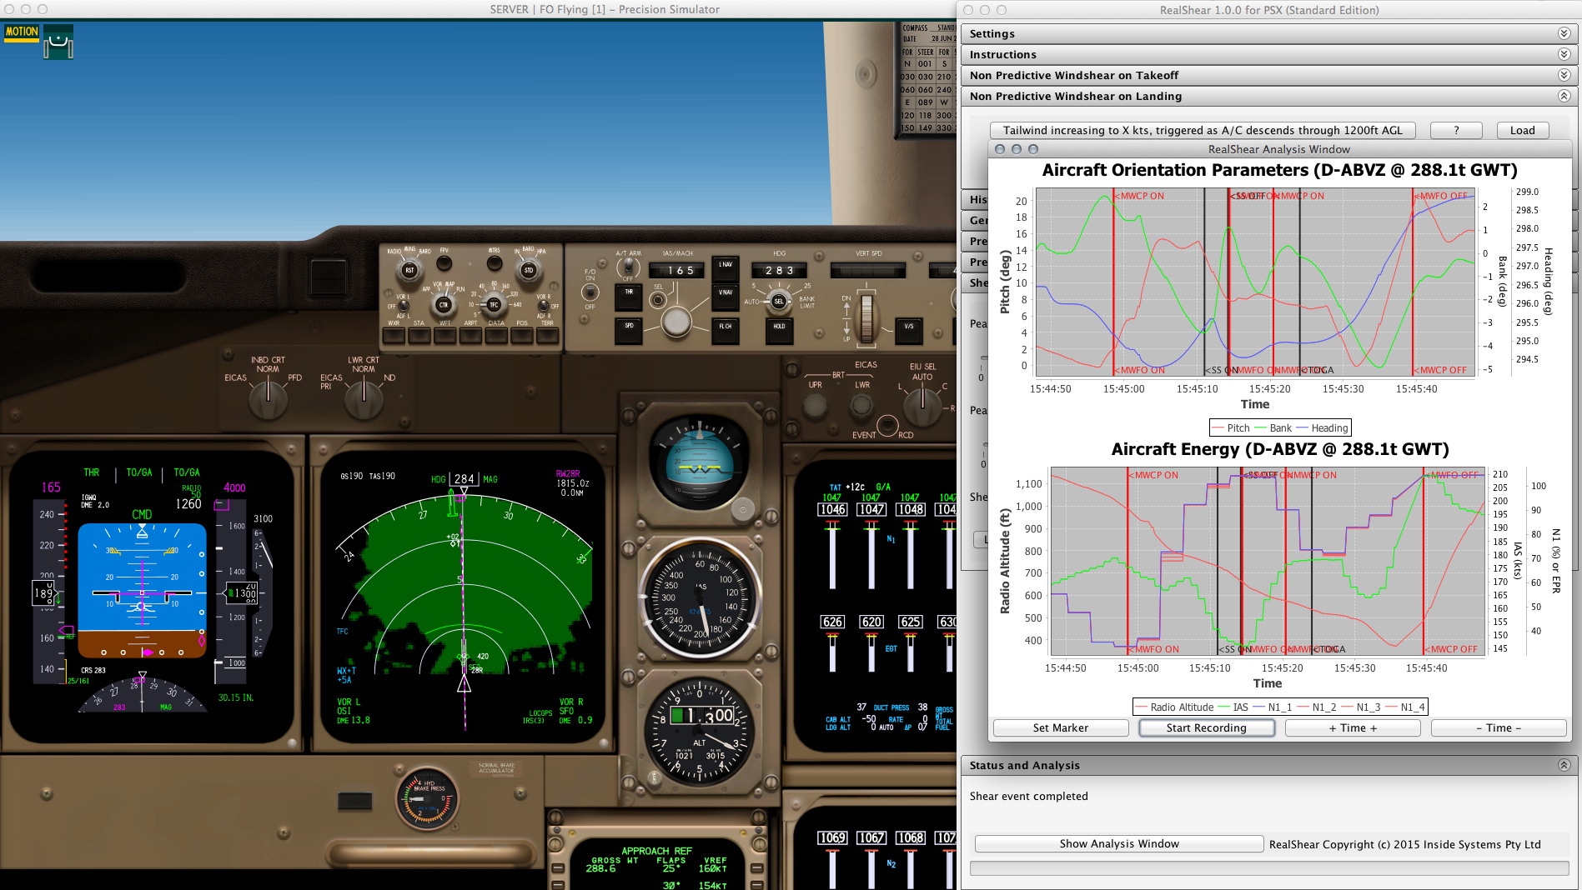Toggle the VOR R / ADF R switch
This screenshot has height=890, width=1582.
pos(543,307)
